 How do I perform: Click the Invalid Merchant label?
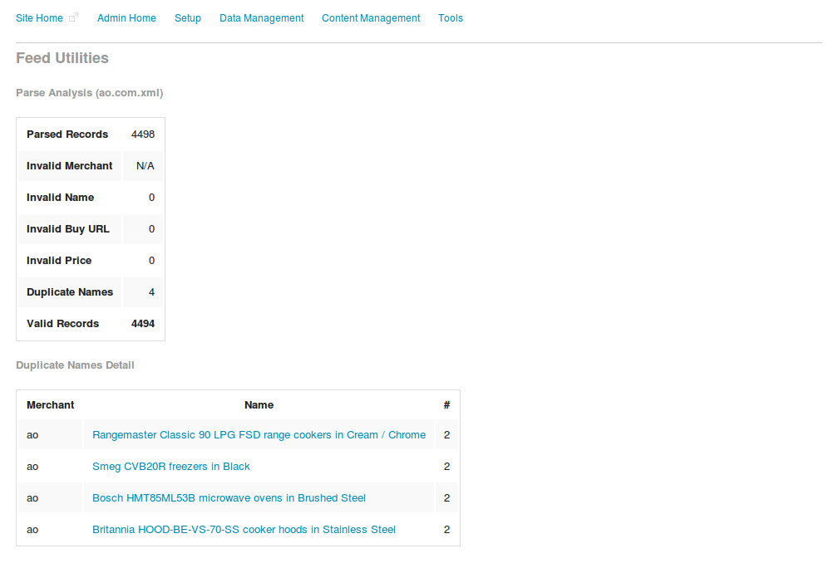click(70, 166)
